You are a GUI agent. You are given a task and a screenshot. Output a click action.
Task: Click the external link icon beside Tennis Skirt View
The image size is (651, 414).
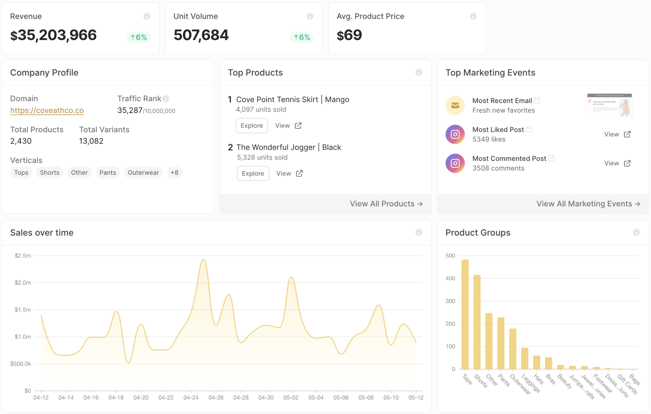point(298,126)
